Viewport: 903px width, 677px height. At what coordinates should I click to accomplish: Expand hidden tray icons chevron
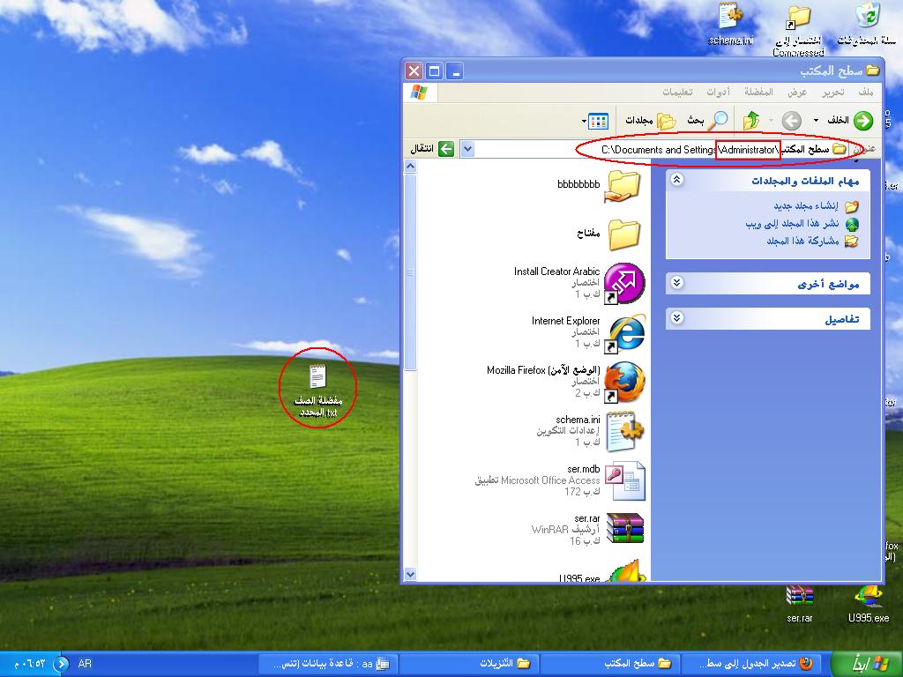point(61,664)
